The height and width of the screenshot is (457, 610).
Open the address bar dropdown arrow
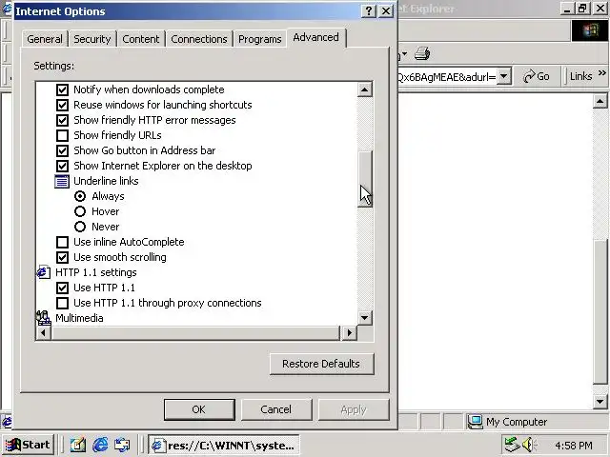coord(504,76)
